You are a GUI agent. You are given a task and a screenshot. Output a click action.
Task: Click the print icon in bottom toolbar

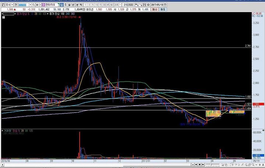click(250, 165)
